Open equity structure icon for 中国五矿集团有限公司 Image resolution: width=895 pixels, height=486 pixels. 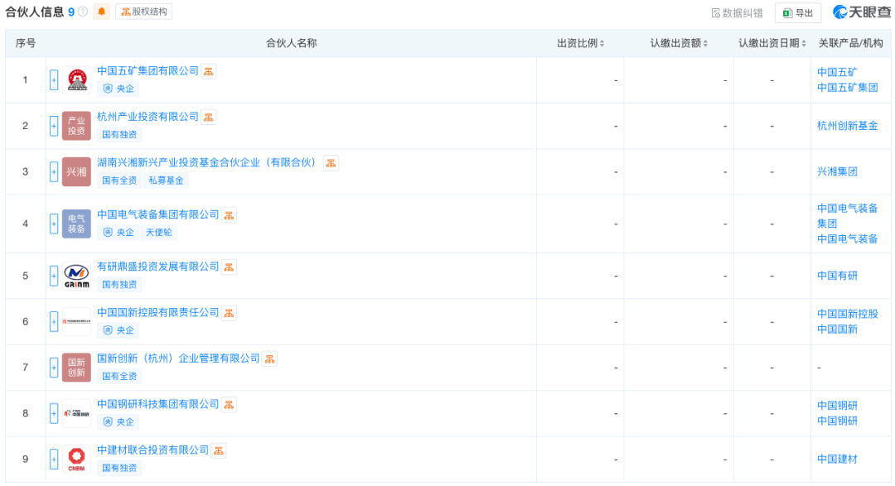[208, 71]
